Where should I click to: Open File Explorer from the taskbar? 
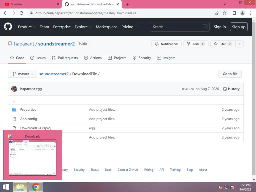pos(20,187)
